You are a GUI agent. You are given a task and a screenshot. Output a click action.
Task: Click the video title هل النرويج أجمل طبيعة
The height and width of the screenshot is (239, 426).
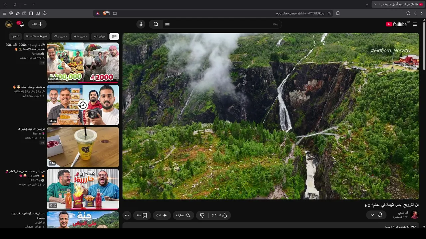[392, 205]
